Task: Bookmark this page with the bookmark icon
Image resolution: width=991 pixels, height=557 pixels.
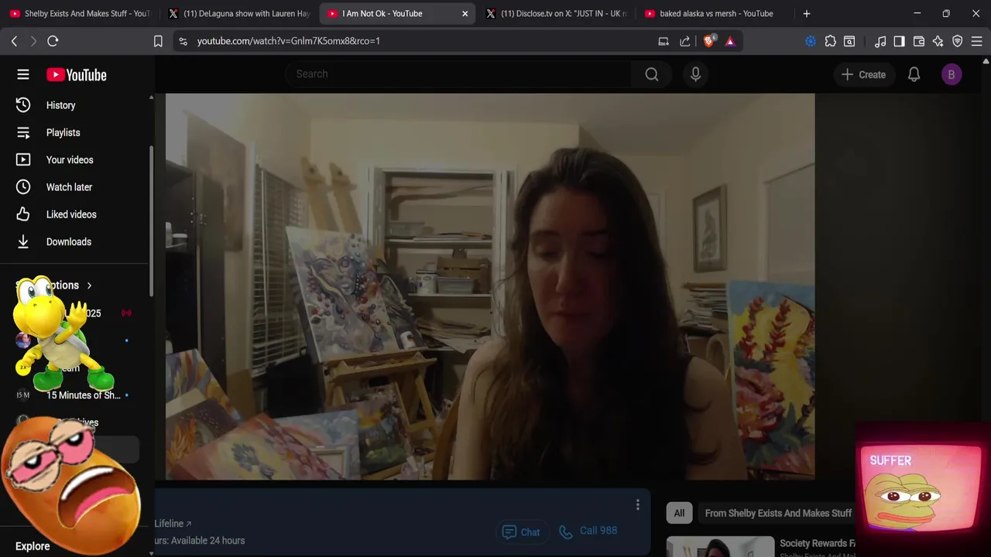Action: (x=158, y=41)
